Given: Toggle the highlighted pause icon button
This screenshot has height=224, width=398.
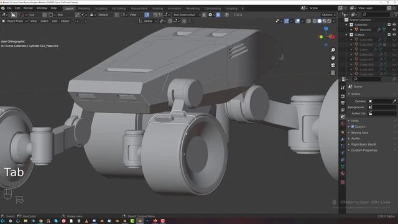Looking at the screenshot, I should click(x=218, y=15).
